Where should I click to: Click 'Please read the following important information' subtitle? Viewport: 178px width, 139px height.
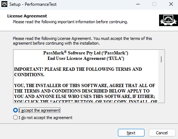[x=70, y=22]
